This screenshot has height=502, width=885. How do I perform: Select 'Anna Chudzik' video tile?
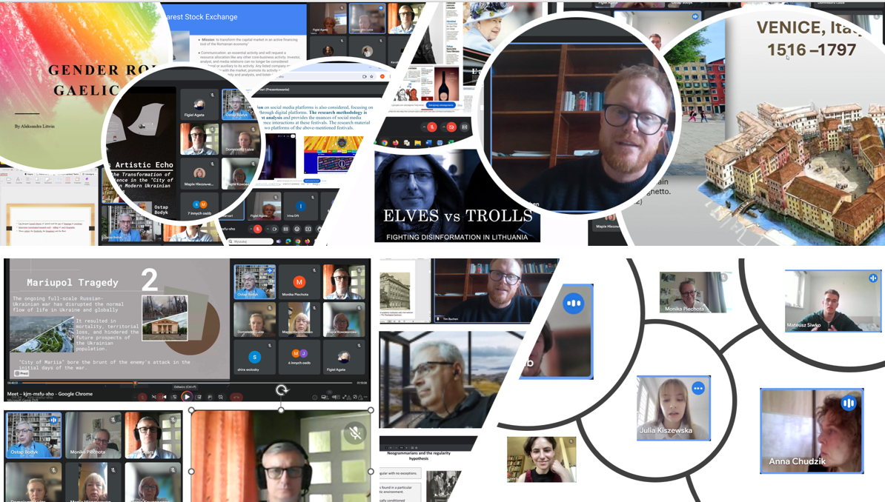coord(812,430)
